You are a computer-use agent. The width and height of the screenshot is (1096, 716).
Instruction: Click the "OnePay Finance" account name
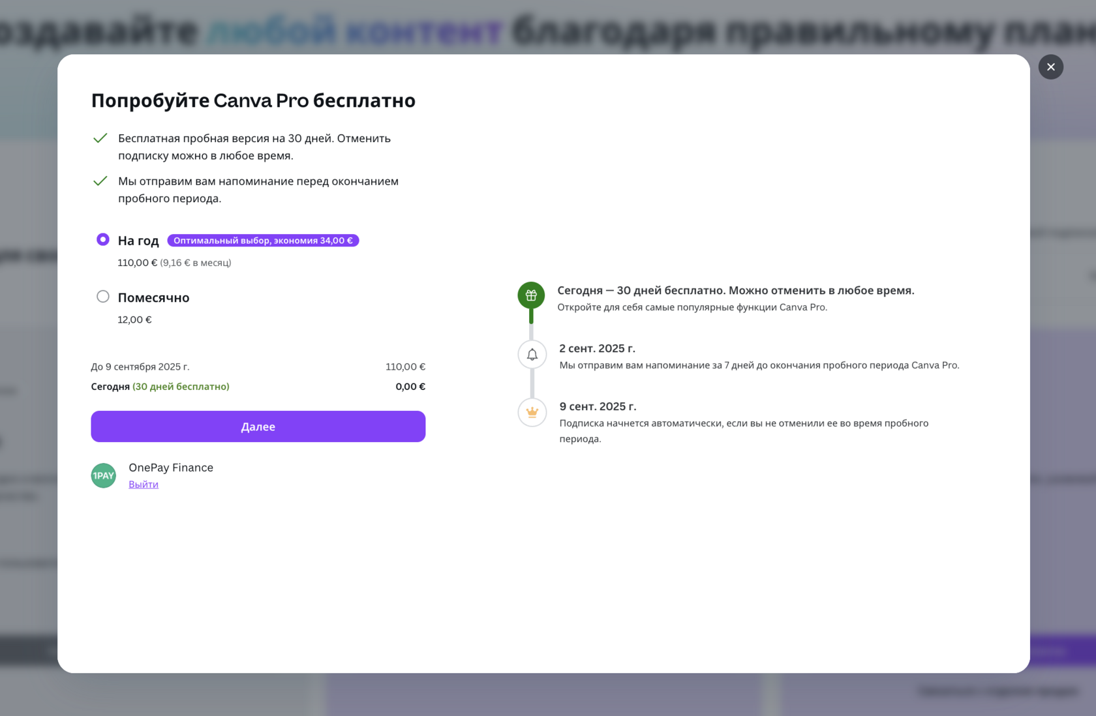[171, 468]
